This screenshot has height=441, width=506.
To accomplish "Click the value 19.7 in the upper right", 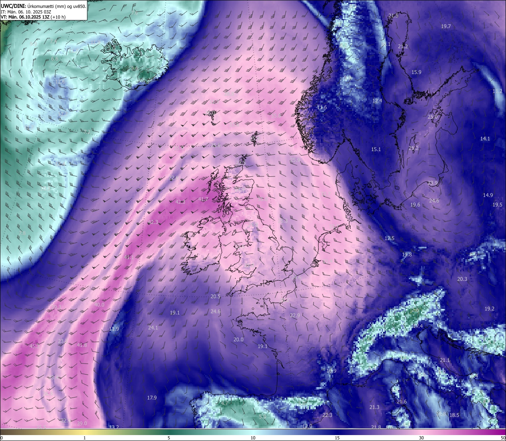I will click(446, 26).
